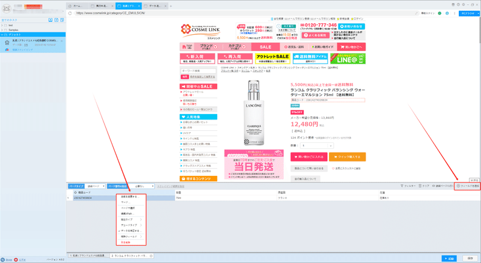Click the スクレイピング範囲を設定 link
The height and width of the screenshot is (263, 481).
171,186
